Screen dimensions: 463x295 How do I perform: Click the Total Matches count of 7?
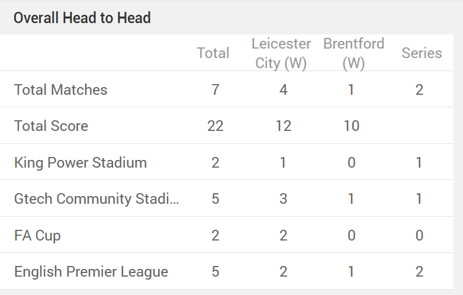(x=216, y=89)
